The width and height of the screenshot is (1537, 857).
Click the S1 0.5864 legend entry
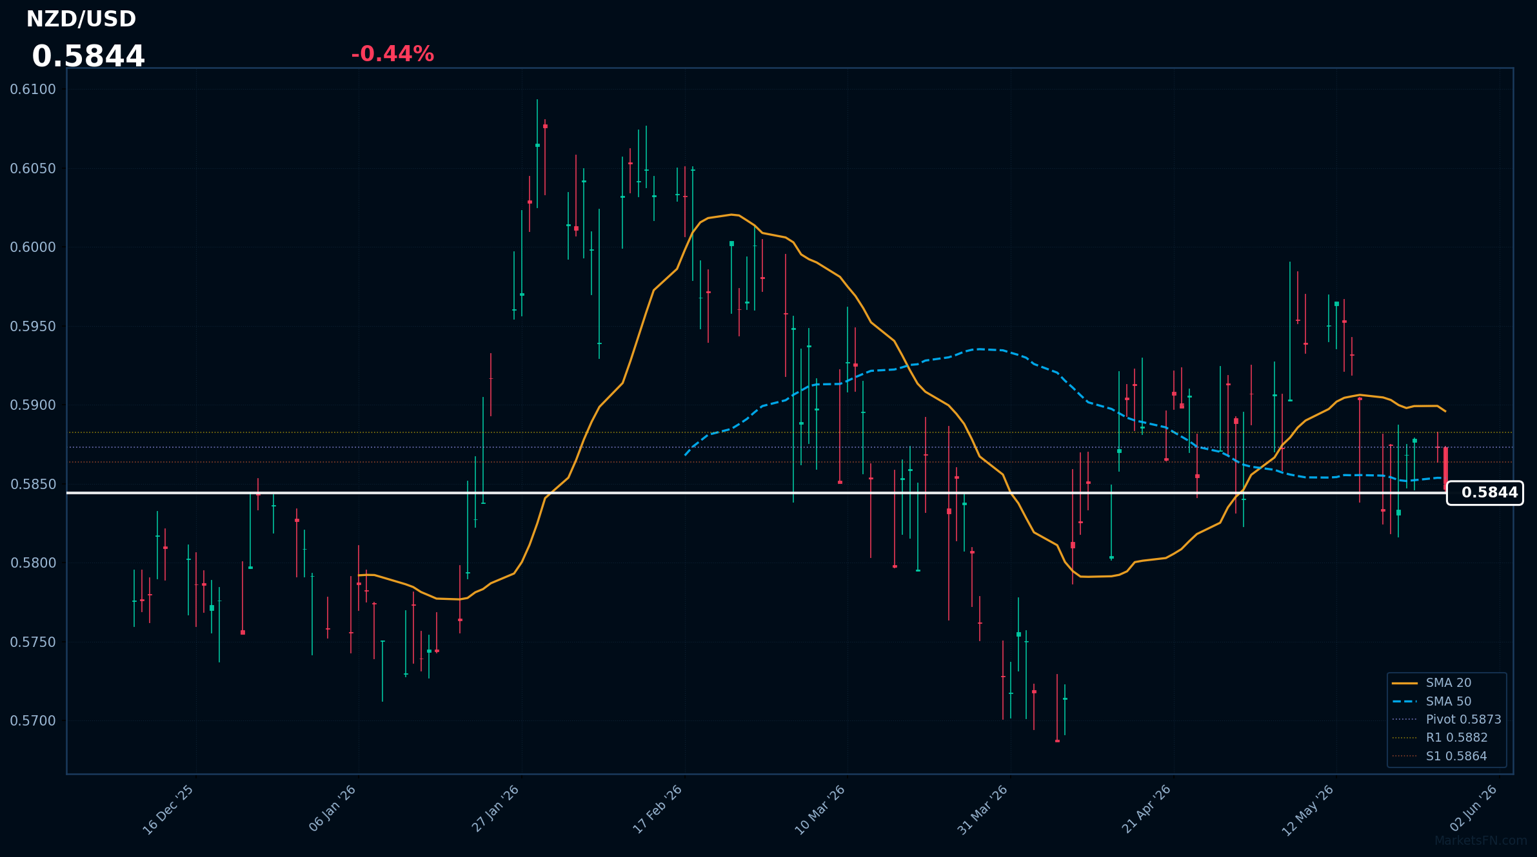point(1439,756)
